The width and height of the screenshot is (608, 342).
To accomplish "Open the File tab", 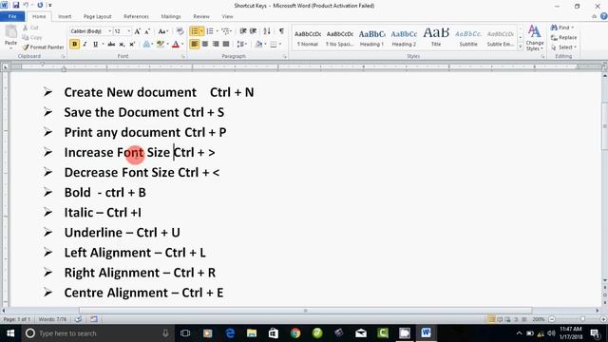I will (x=12, y=17).
